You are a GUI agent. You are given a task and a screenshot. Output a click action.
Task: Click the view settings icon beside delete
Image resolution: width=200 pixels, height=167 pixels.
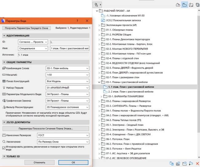(x=191, y=163)
